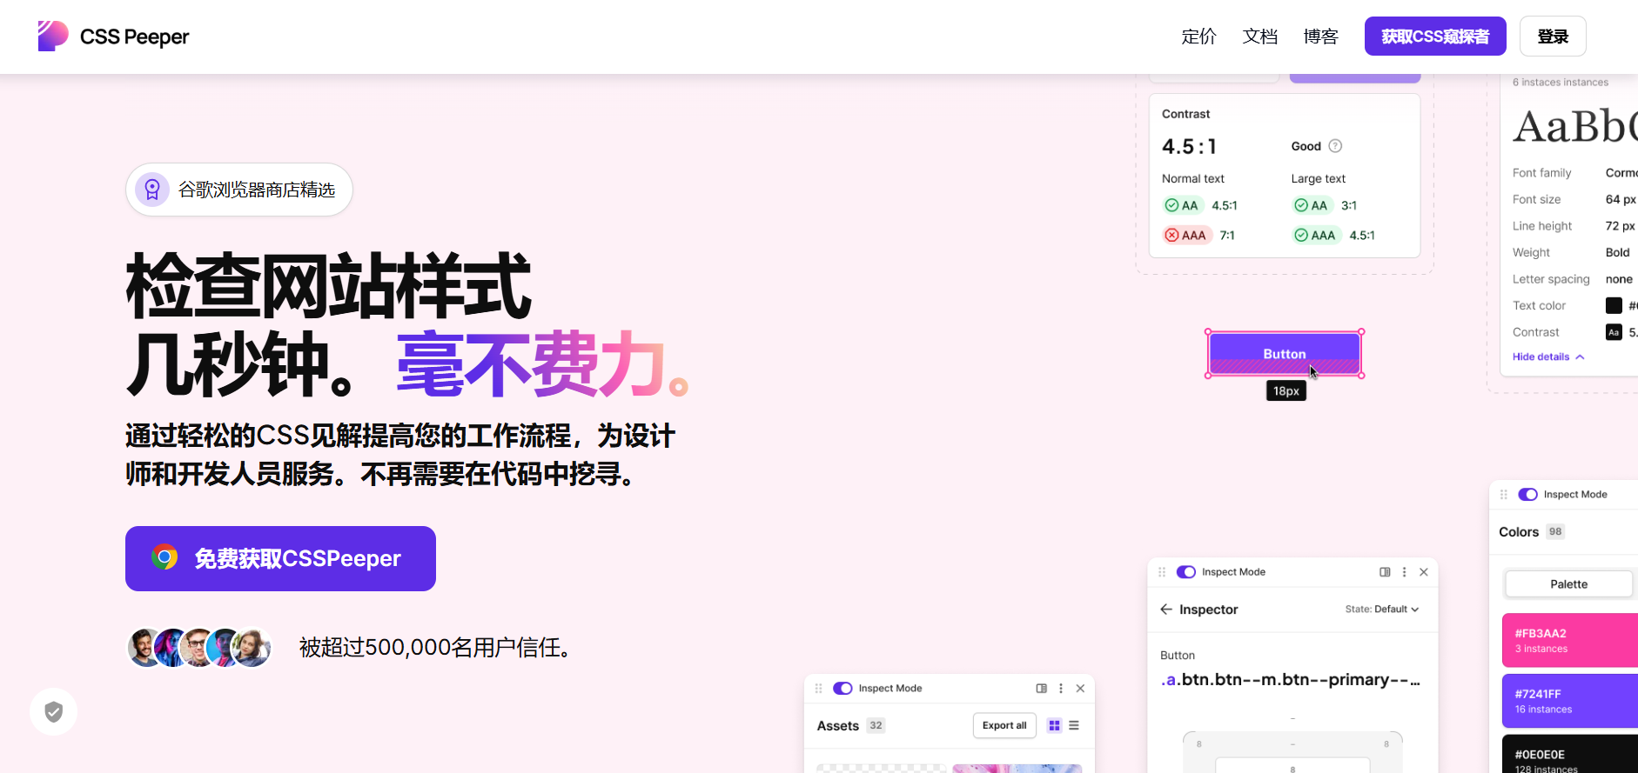This screenshot has height=773, width=1638.
Task: Click the 4.5:1 contrast ratio value
Action: click(1189, 146)
